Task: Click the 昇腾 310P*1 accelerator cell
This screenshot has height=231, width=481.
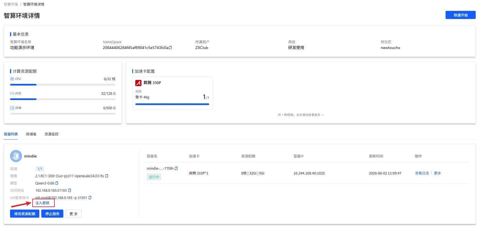Action: (199, 173)
